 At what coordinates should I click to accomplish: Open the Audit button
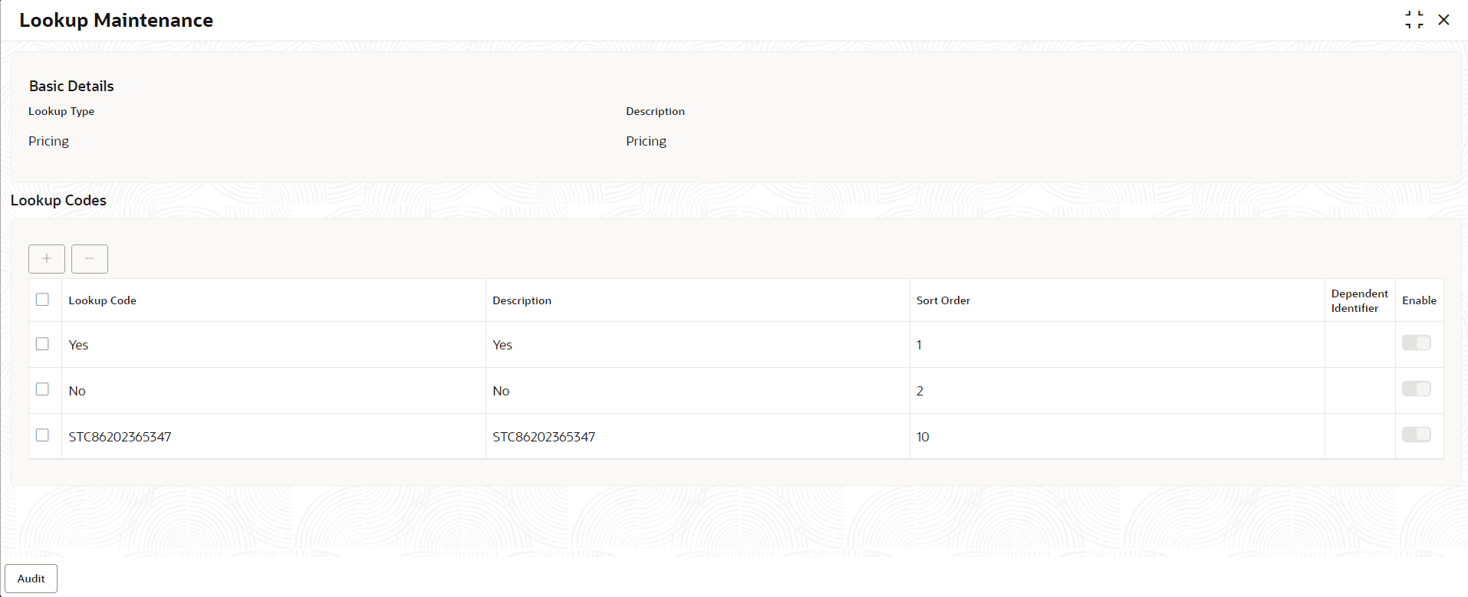click(31, 579)
